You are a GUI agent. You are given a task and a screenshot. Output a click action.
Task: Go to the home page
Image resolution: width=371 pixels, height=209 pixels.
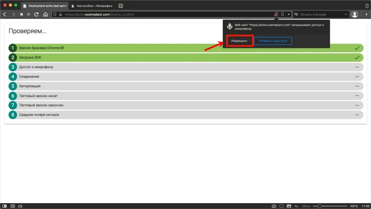45,14
